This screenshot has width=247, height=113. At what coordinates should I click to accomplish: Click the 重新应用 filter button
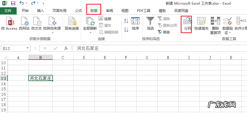[167, 25]
